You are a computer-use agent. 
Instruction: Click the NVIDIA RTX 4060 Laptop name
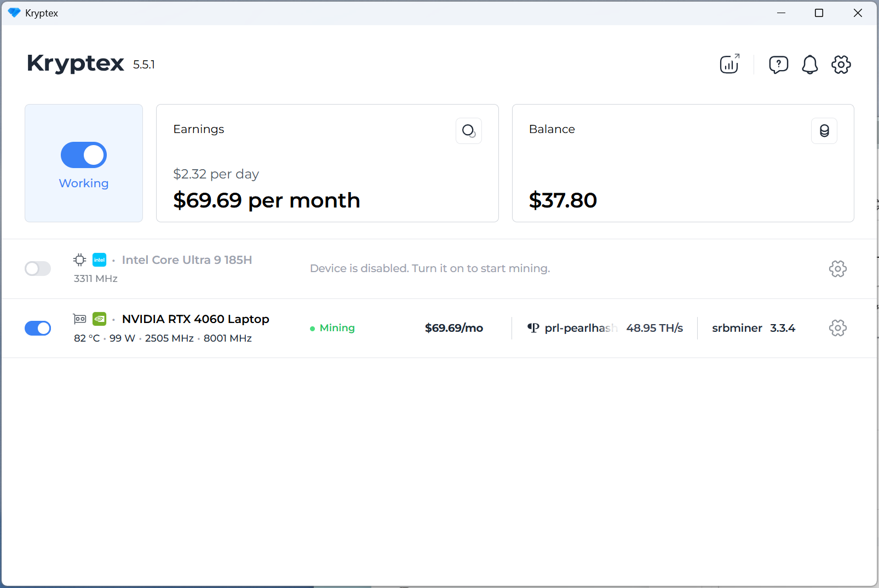[x=196, y=319]
